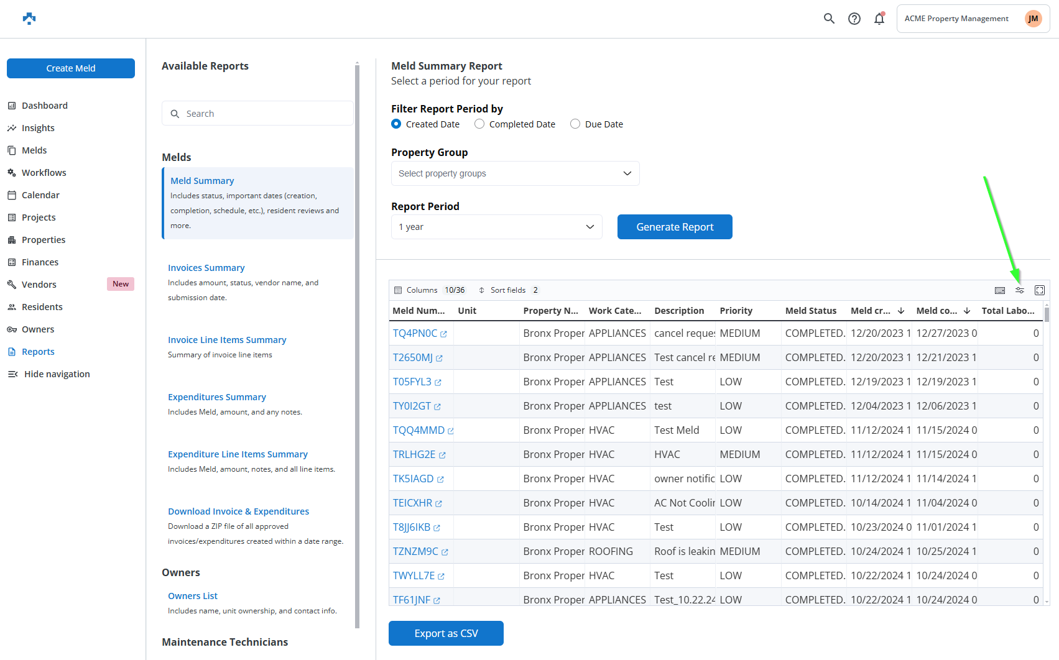Open the Columns 10/36 selector

(430, 290)
